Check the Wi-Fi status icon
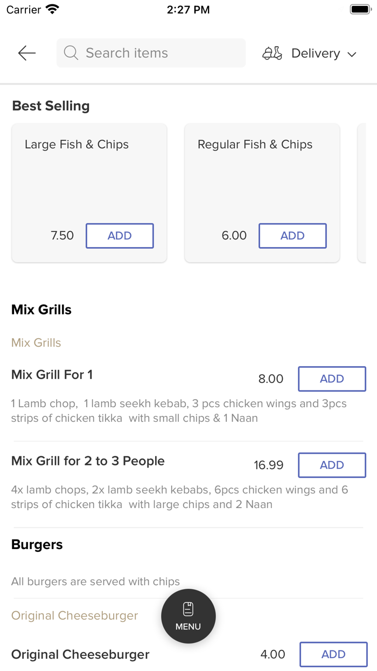Screen dimensions: 377x671 (52, 10)
